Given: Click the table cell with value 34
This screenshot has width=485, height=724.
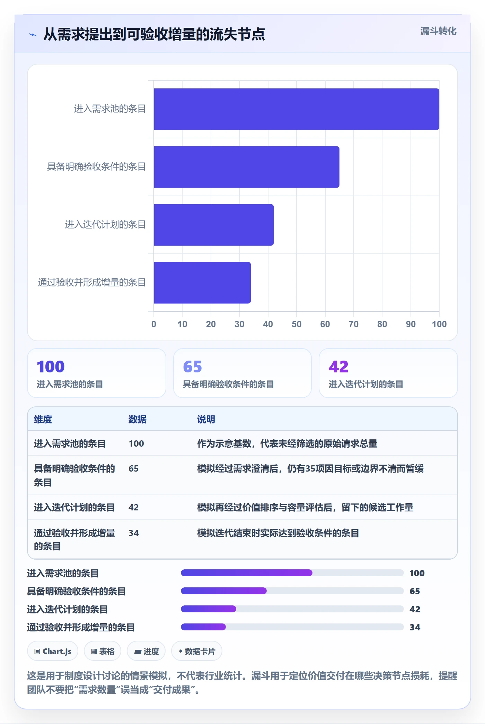Looking at the screenshot, I should (x=134, y=533).
